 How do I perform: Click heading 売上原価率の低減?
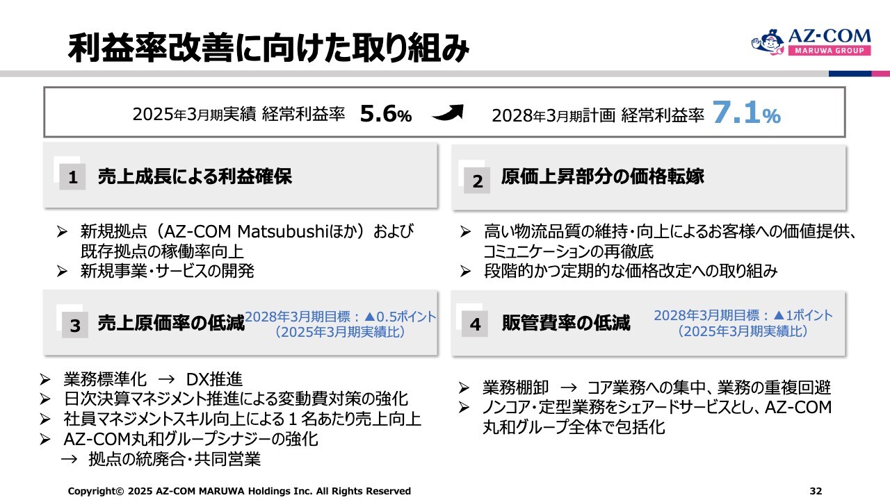pos(172,323)
